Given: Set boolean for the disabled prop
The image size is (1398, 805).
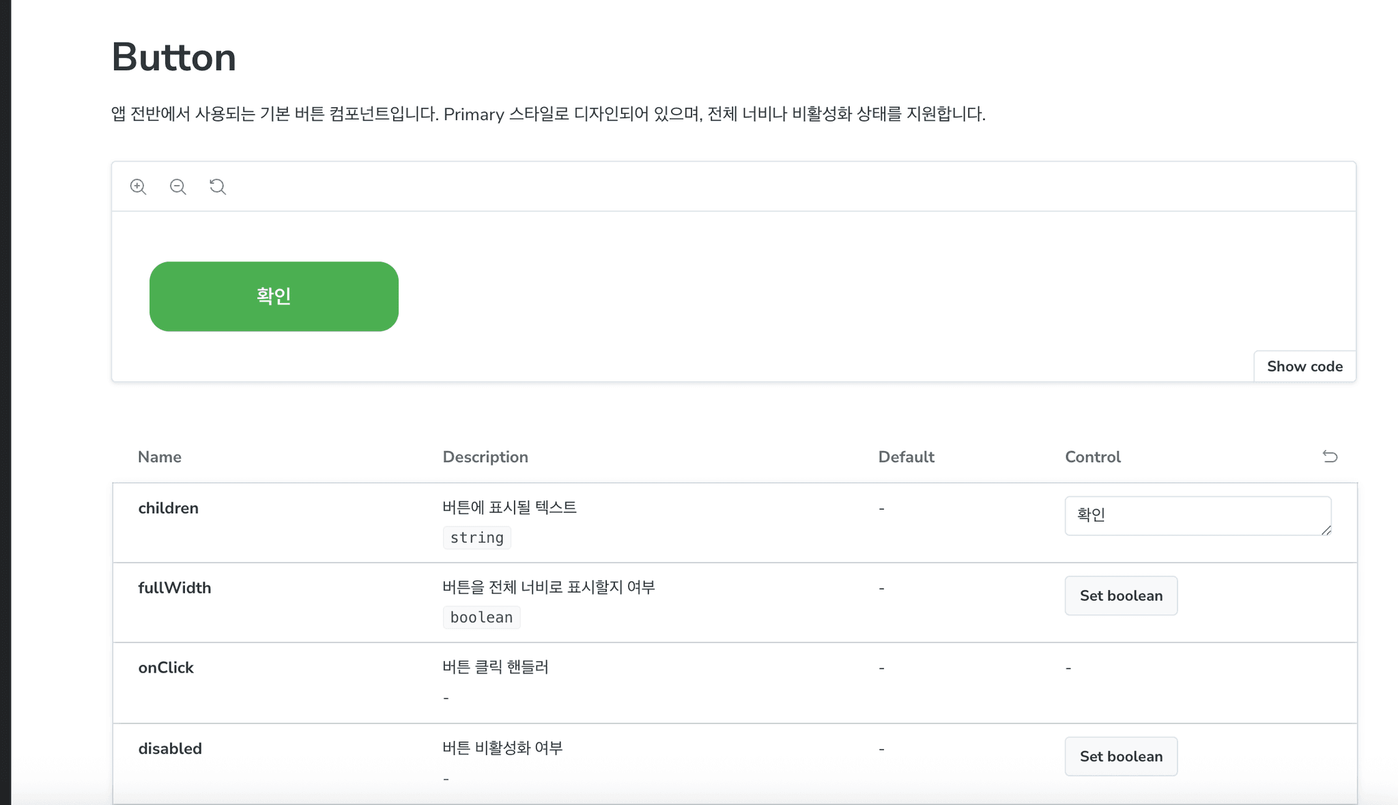Looking at the screenshot, I should click(1121, 757).
